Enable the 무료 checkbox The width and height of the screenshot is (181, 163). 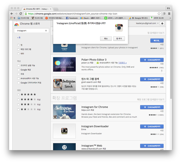pos(18,74)
